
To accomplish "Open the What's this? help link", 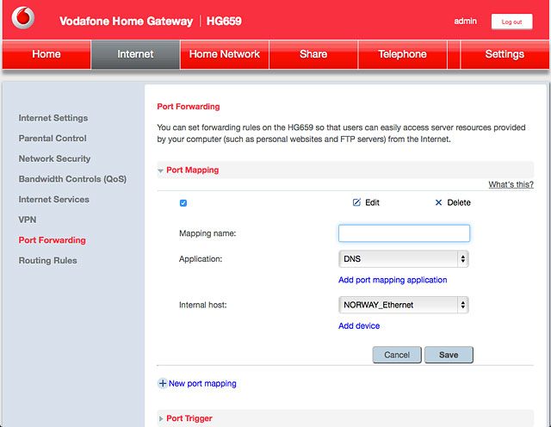I will pos(511,184).
